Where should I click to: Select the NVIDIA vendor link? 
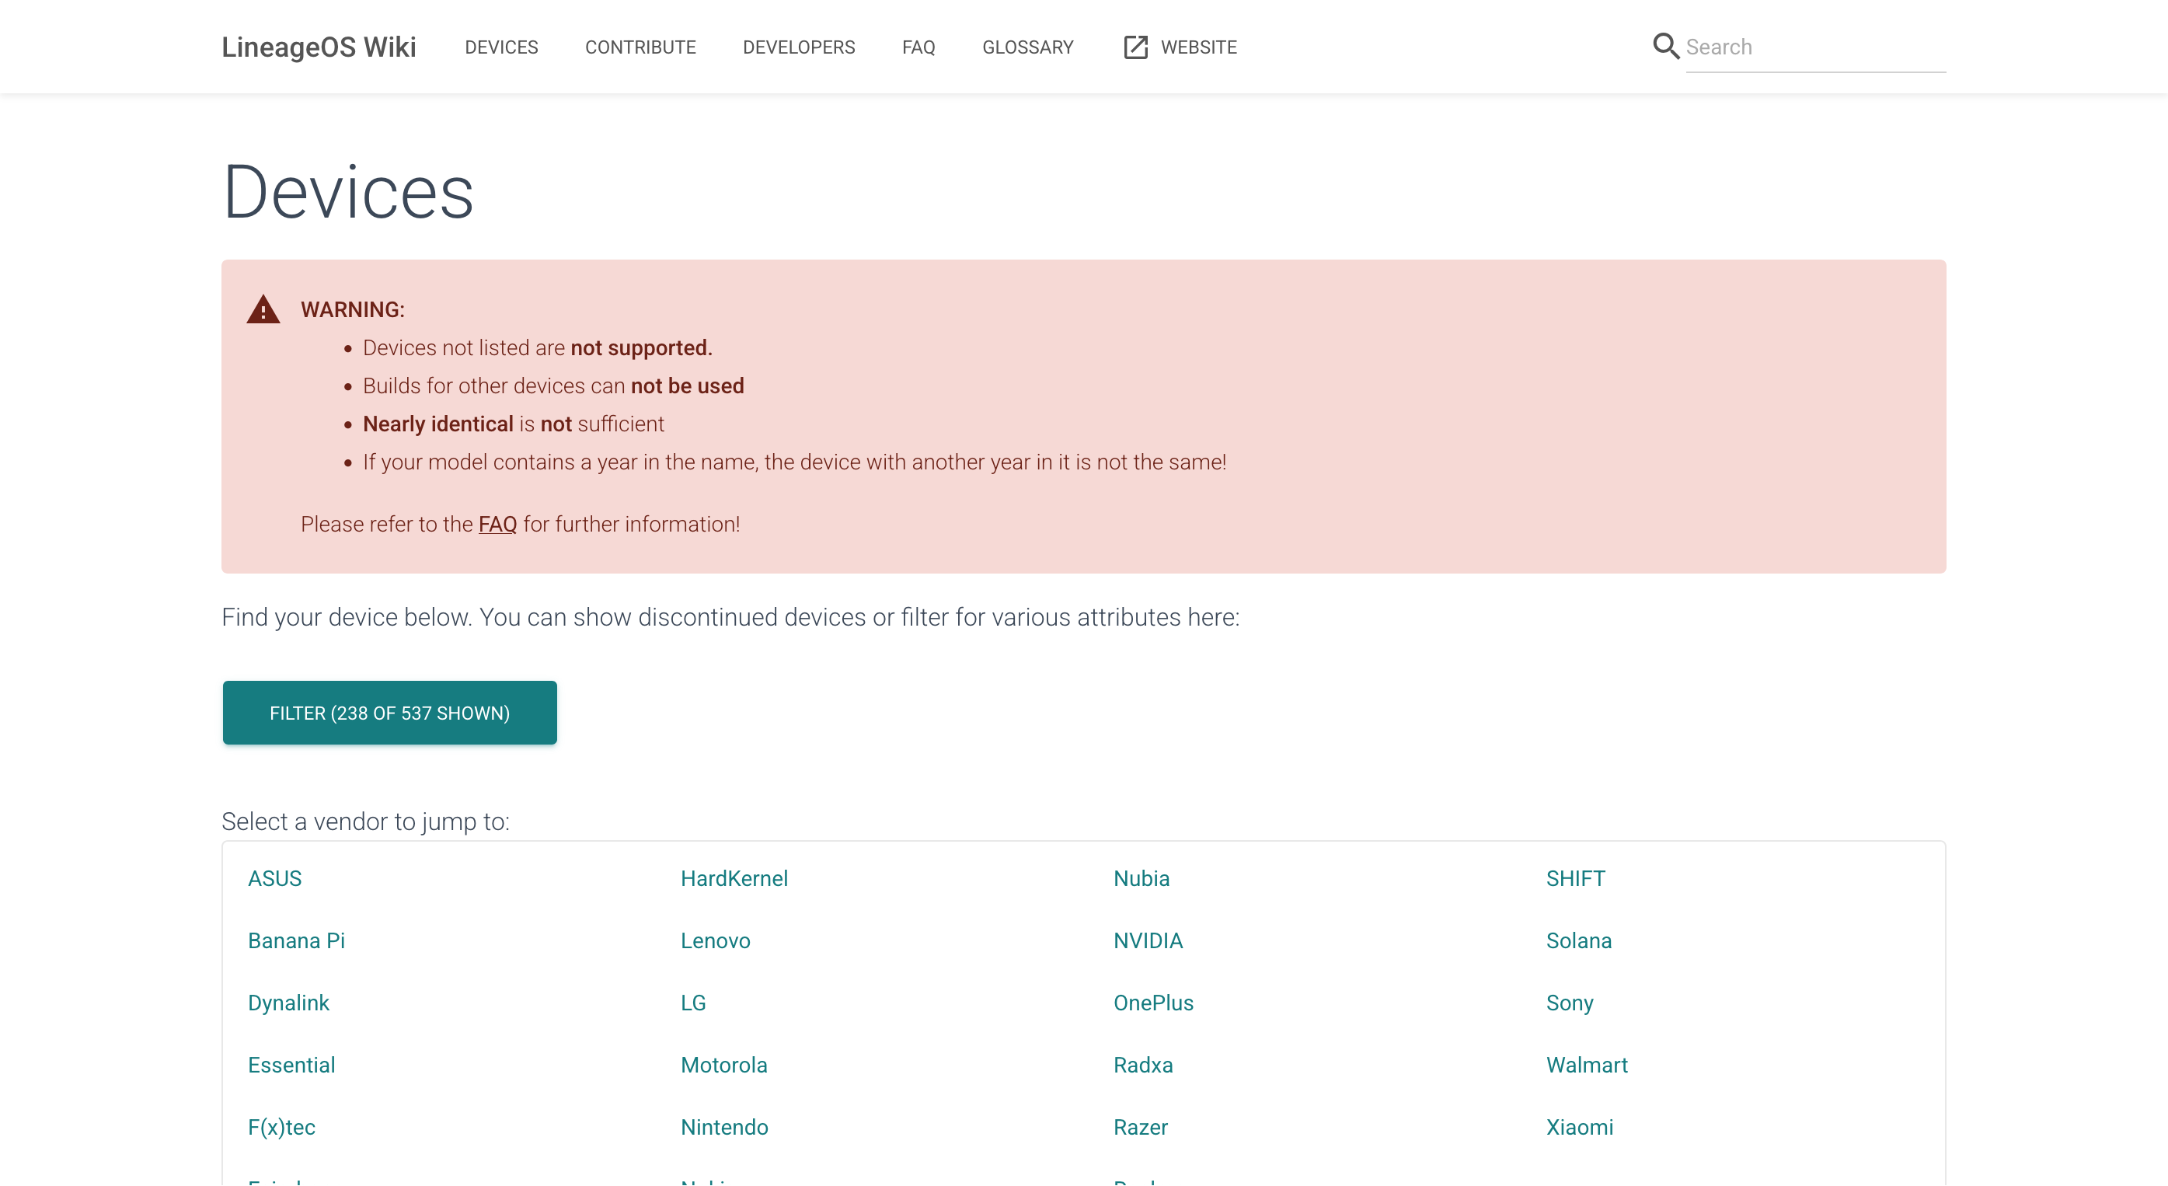click(1148, 940)
